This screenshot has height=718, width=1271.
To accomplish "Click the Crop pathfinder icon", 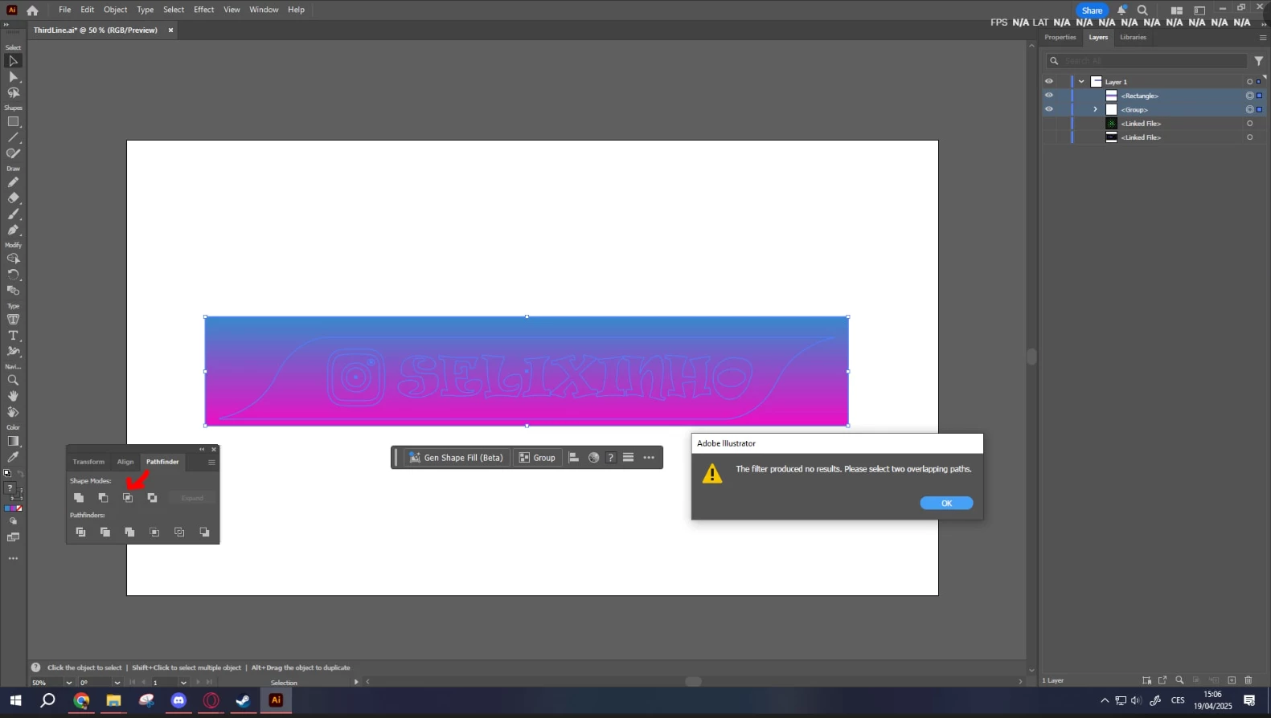I will pyautogui.click(x=154, y=532).
